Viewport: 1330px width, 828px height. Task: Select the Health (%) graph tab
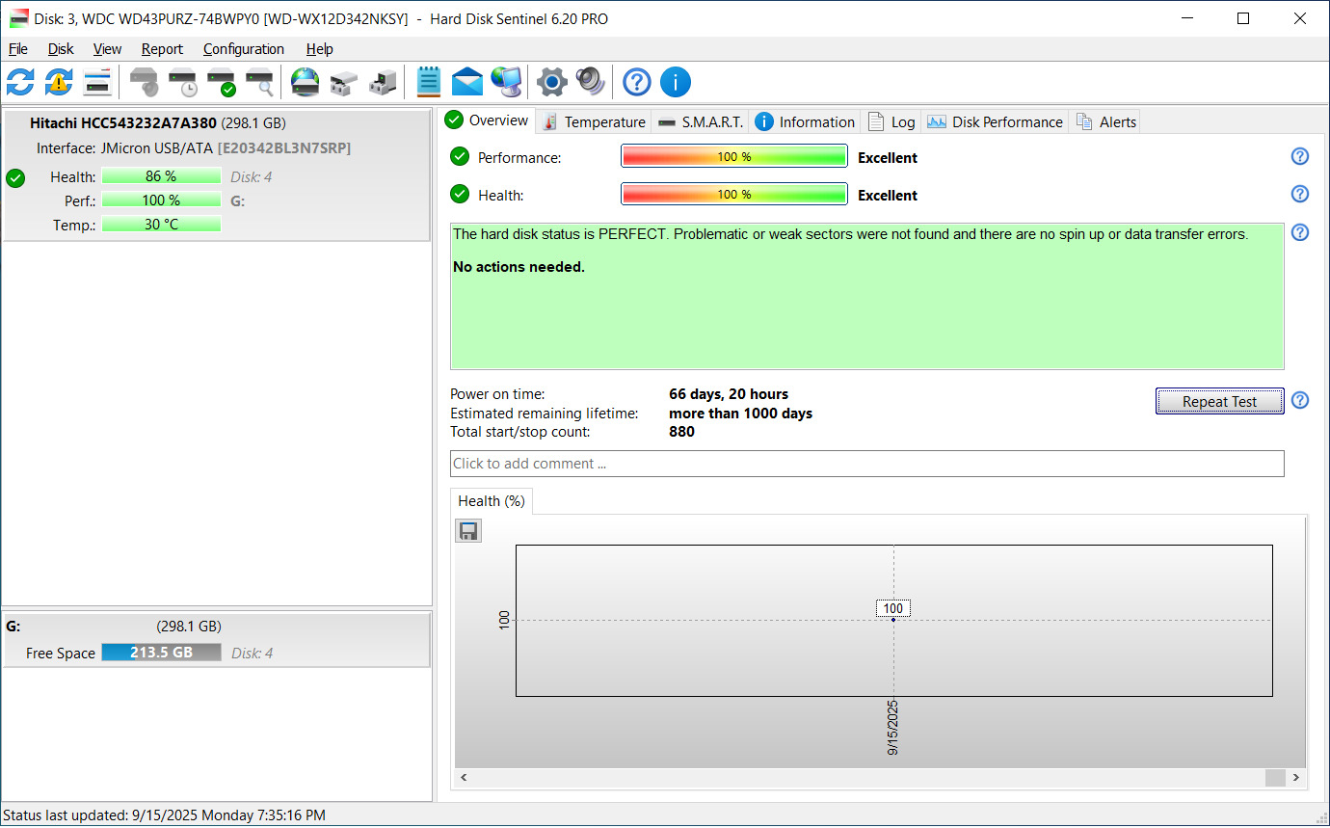pos(492,501)
